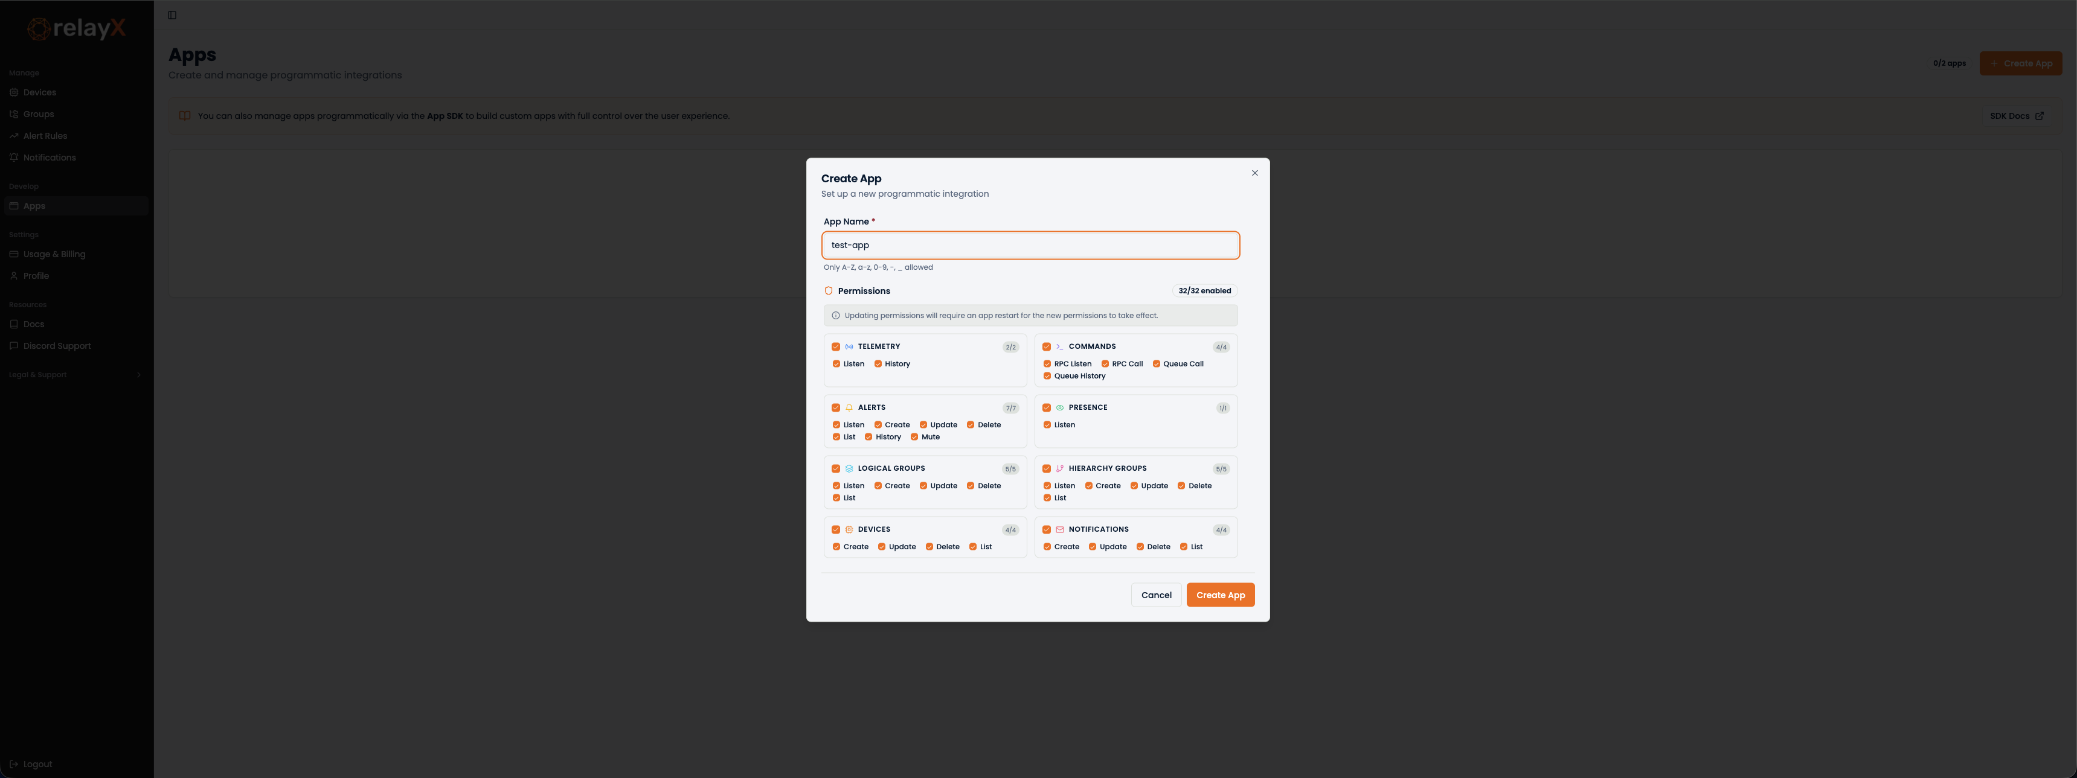The height and width of the screenshot is (778, 2077).
Task: Click the Devices chip icon in permissions
Action: coord(849,530)
